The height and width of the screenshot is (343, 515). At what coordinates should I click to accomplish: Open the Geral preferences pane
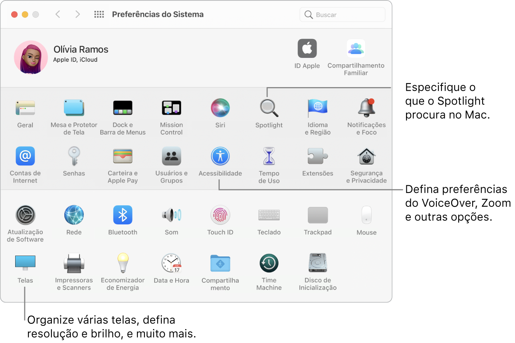(x=25, y=108)
